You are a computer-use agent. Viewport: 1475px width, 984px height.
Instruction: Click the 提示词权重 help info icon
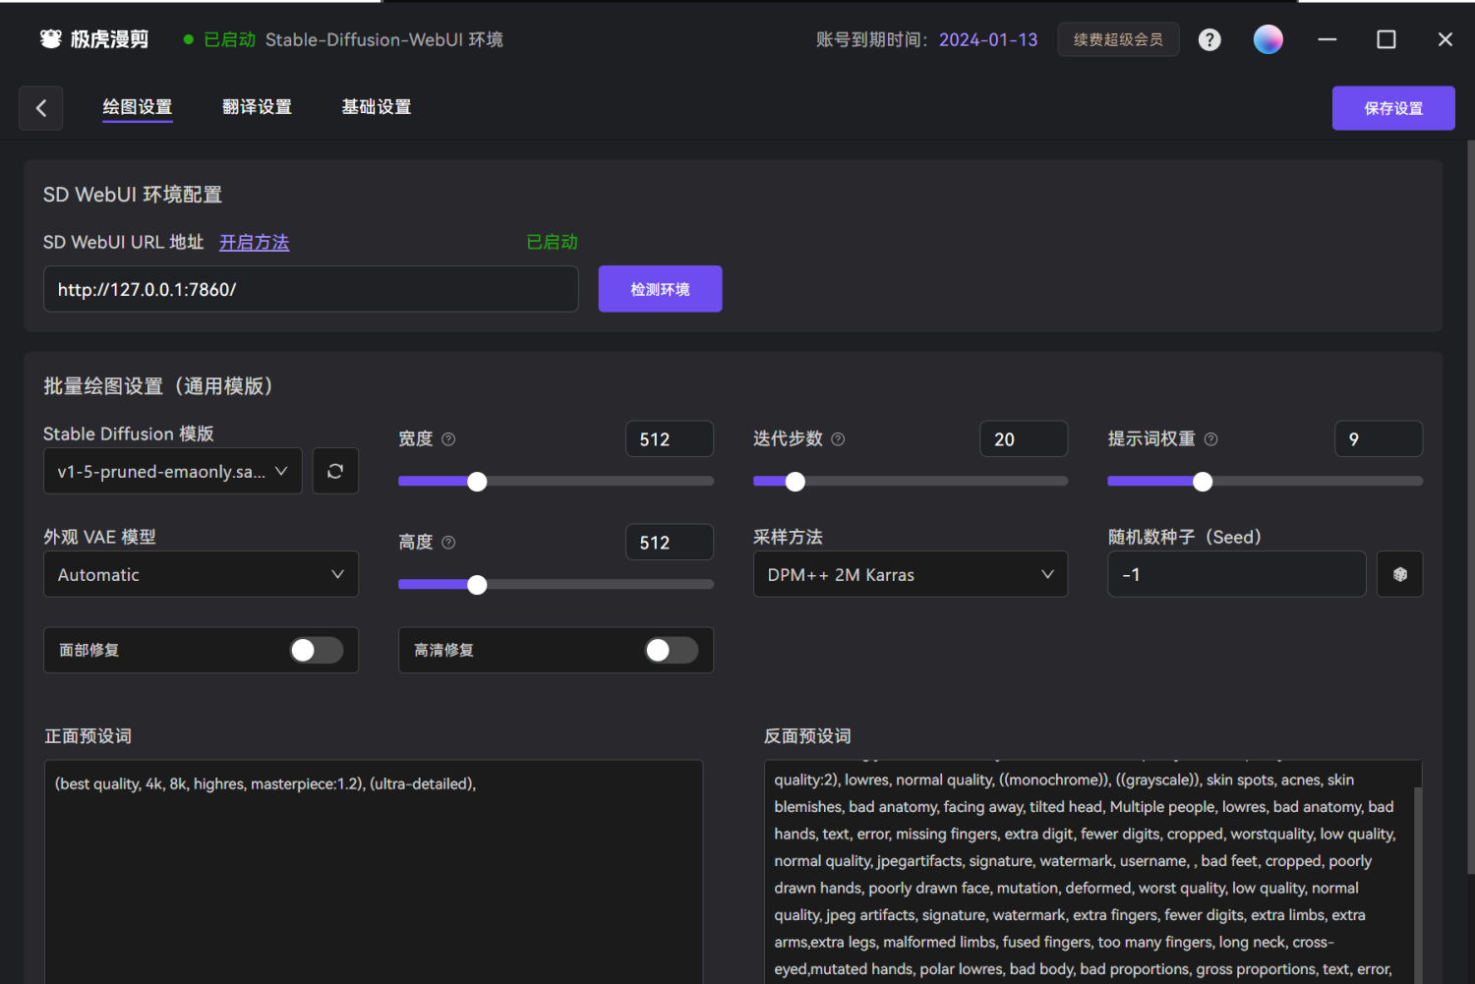1211,439
